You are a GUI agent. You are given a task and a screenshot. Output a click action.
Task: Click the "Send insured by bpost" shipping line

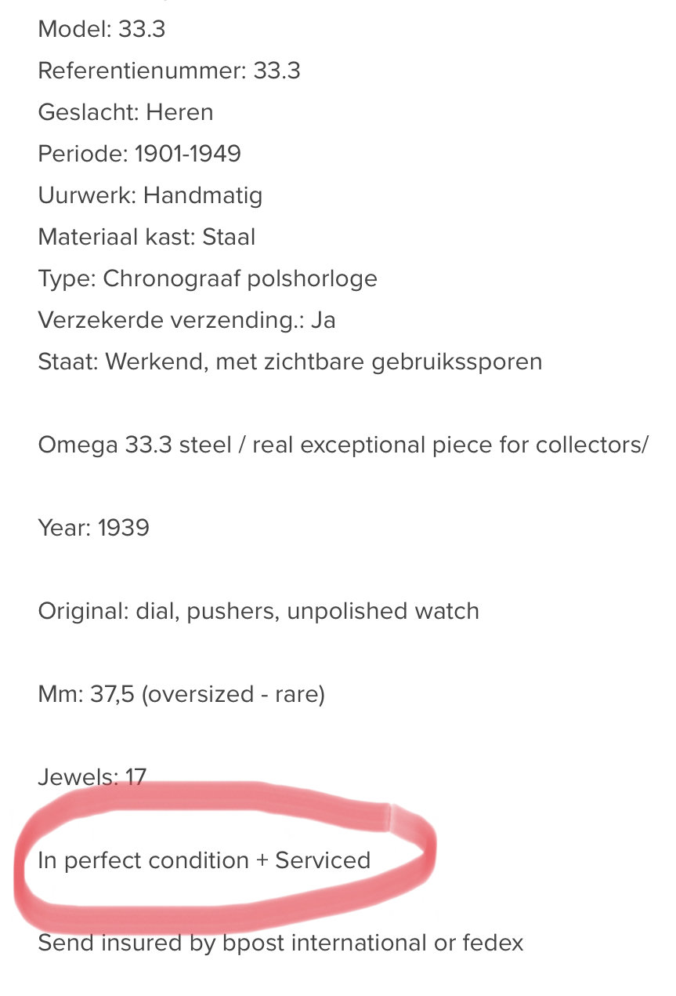tap(280, 943)
